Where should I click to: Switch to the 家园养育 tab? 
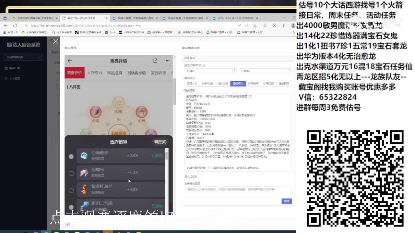[x=159, y=73]
